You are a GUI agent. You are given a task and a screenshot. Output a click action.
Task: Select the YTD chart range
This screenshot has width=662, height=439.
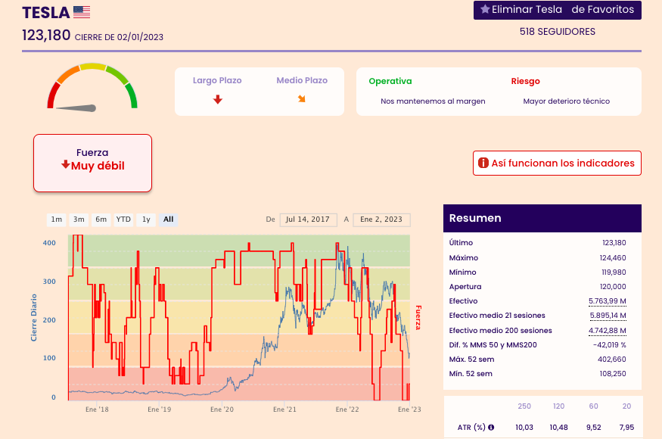click(123, 219)
